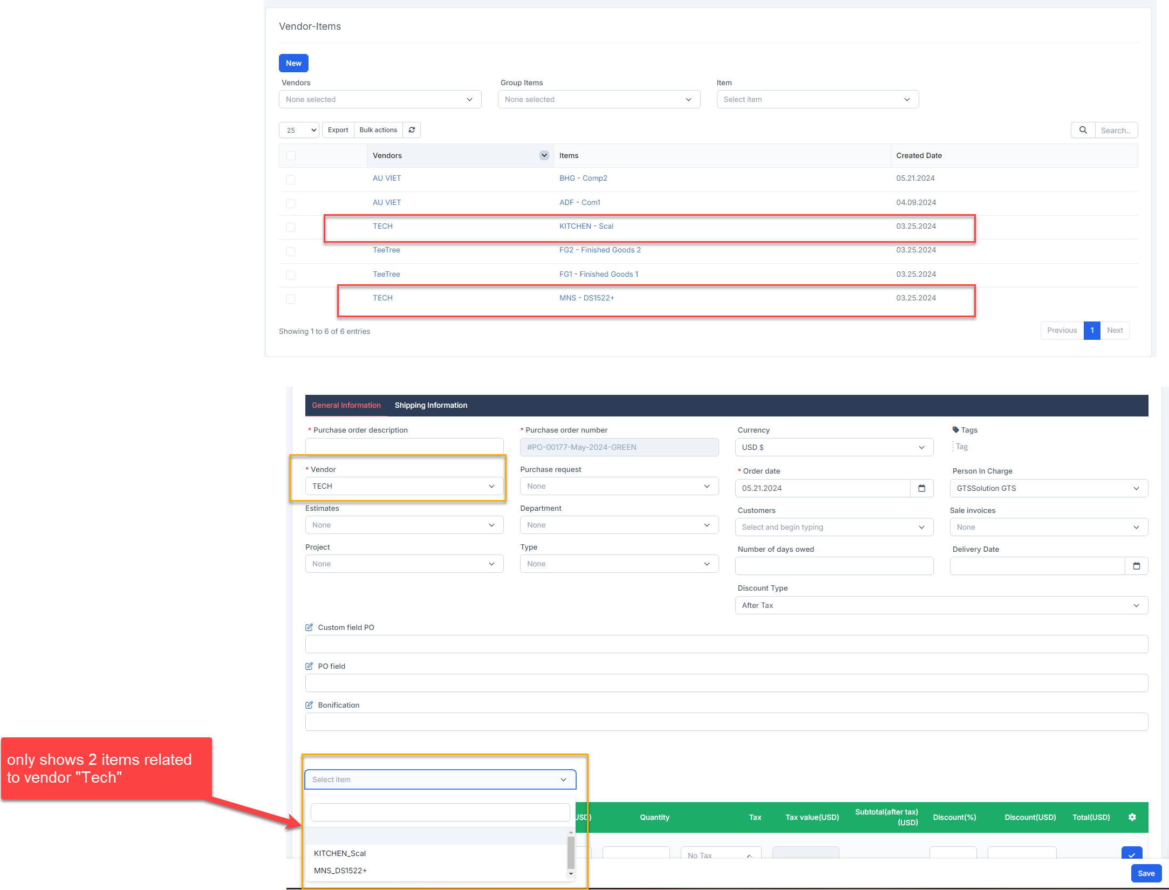Open the Order date calendar icon
The height and width of the screenshot is (890, 1169).
921,488
